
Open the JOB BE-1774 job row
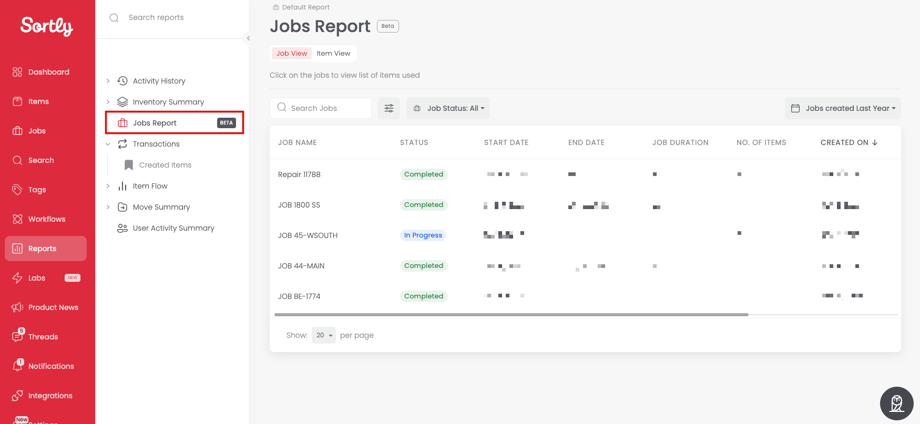[585, 296]
